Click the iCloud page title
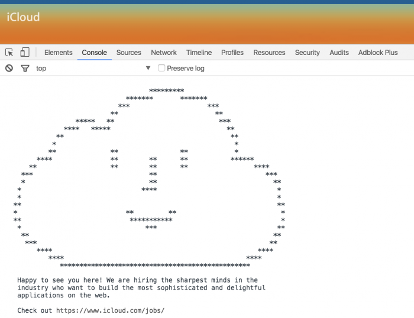This screenshot has width=414, height=318. [x=23, y=17]
